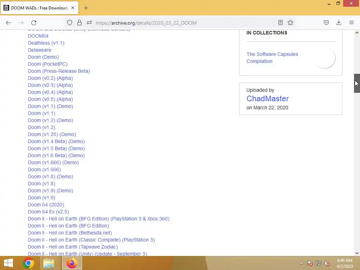
Task: Switch to Firefox on the taskbar
Action: click(x=72, y=263)
